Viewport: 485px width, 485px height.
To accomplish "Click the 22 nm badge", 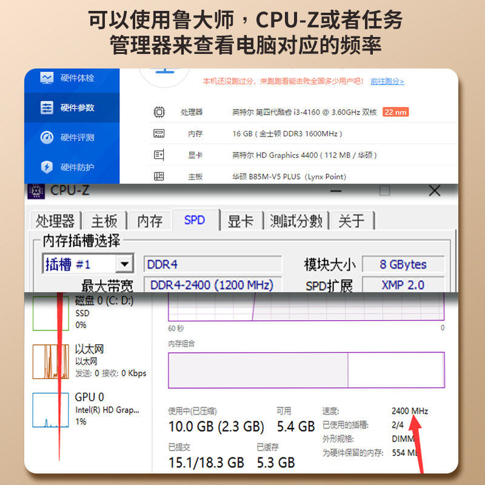I will (x=396, y=112).
